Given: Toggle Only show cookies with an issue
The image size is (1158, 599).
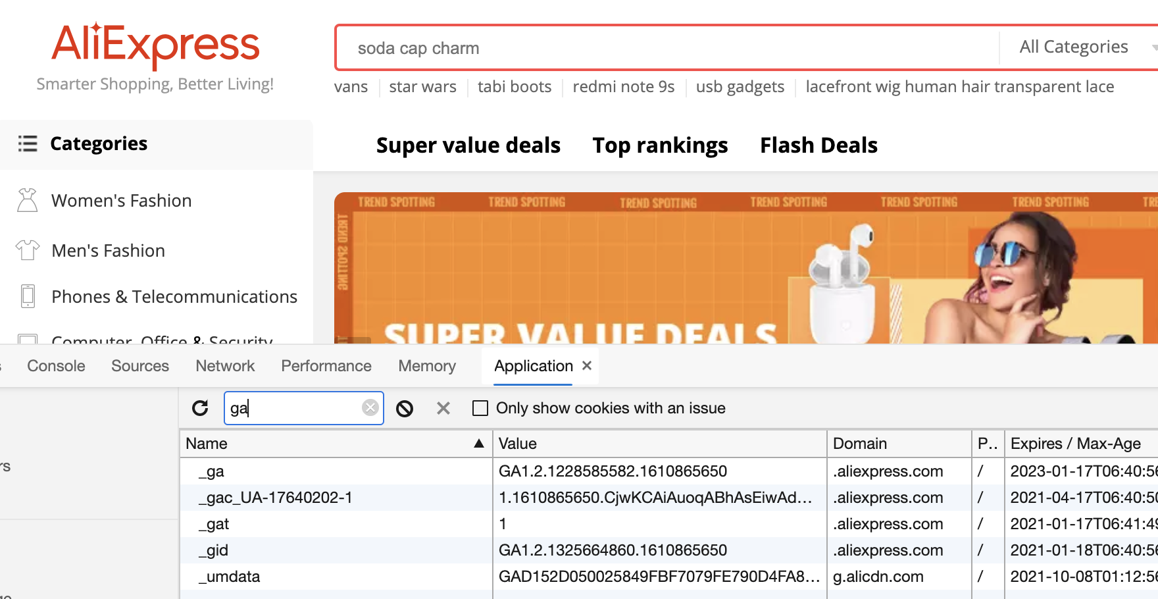Looking at the screenshot, I should pyautogui.click(x=480, y=408).
